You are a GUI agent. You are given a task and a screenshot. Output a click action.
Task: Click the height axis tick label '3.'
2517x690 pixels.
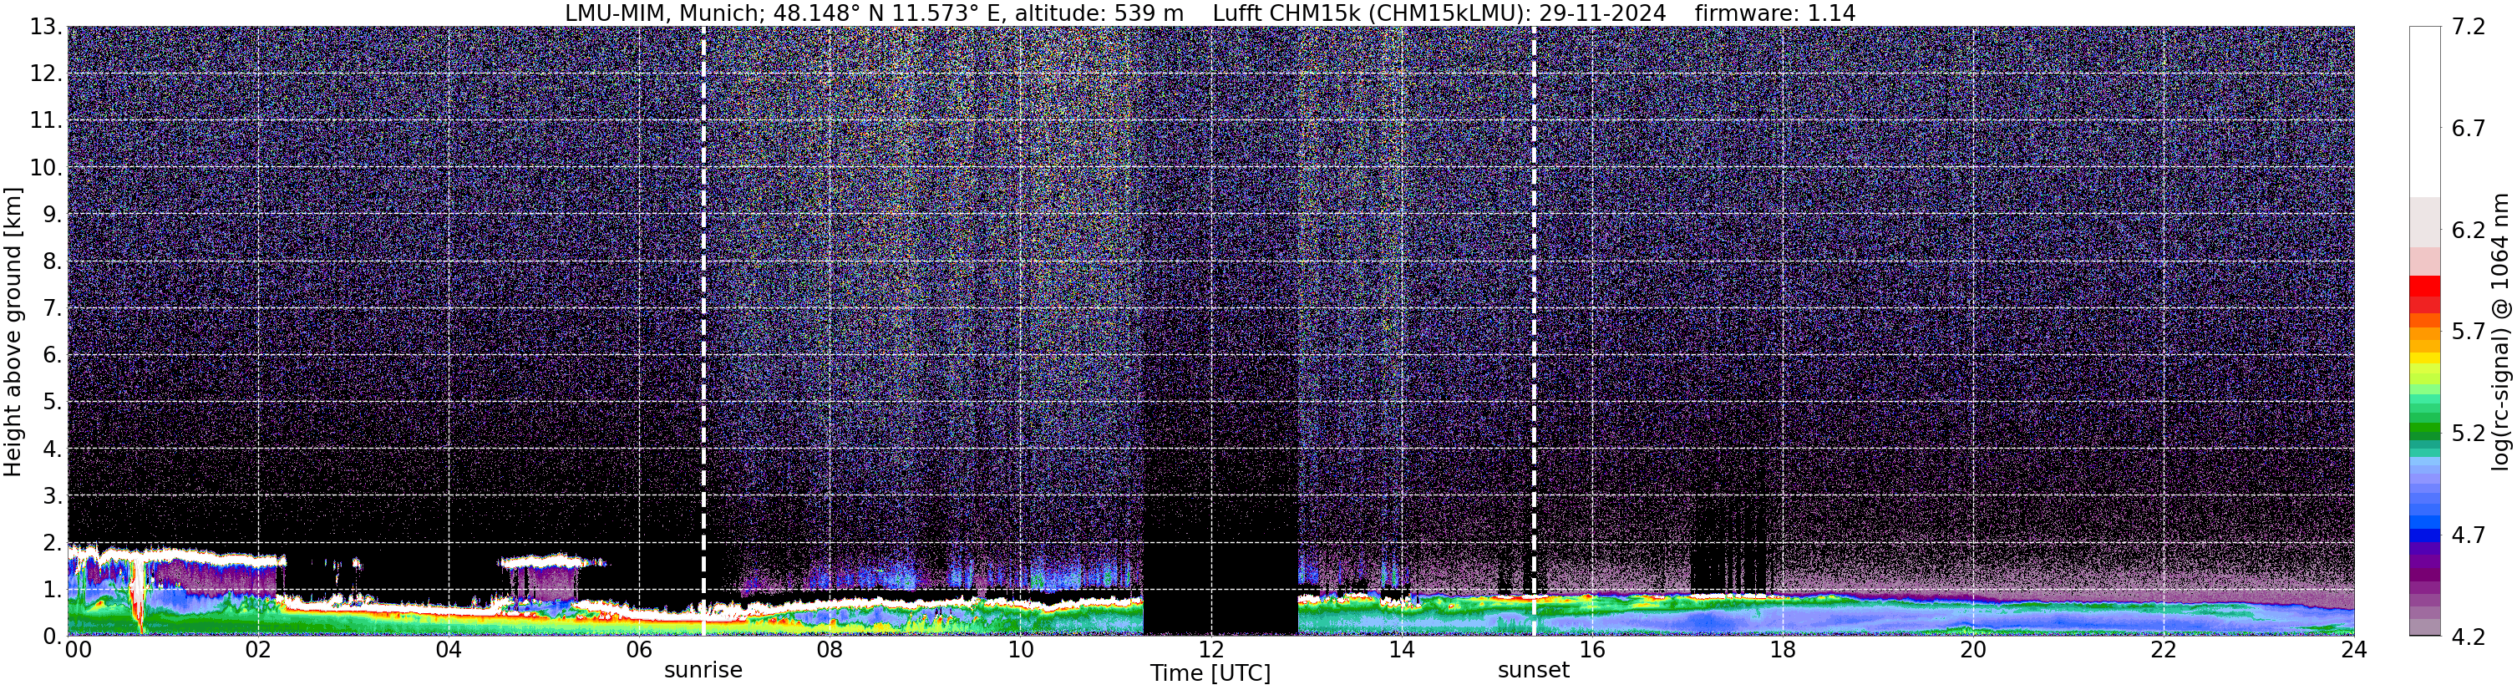52,496
